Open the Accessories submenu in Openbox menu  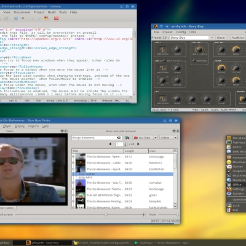[236, 157]
